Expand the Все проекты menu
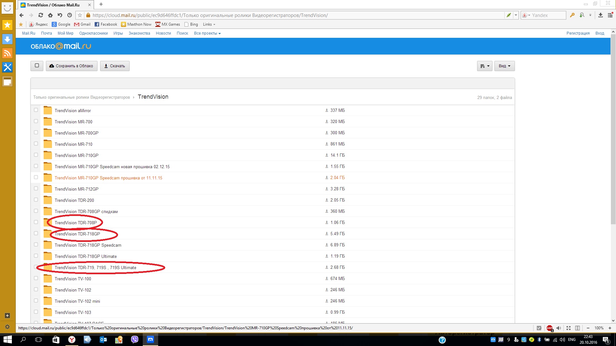The width and height of the screenshot is (616, 346). (x=207, y=33)
